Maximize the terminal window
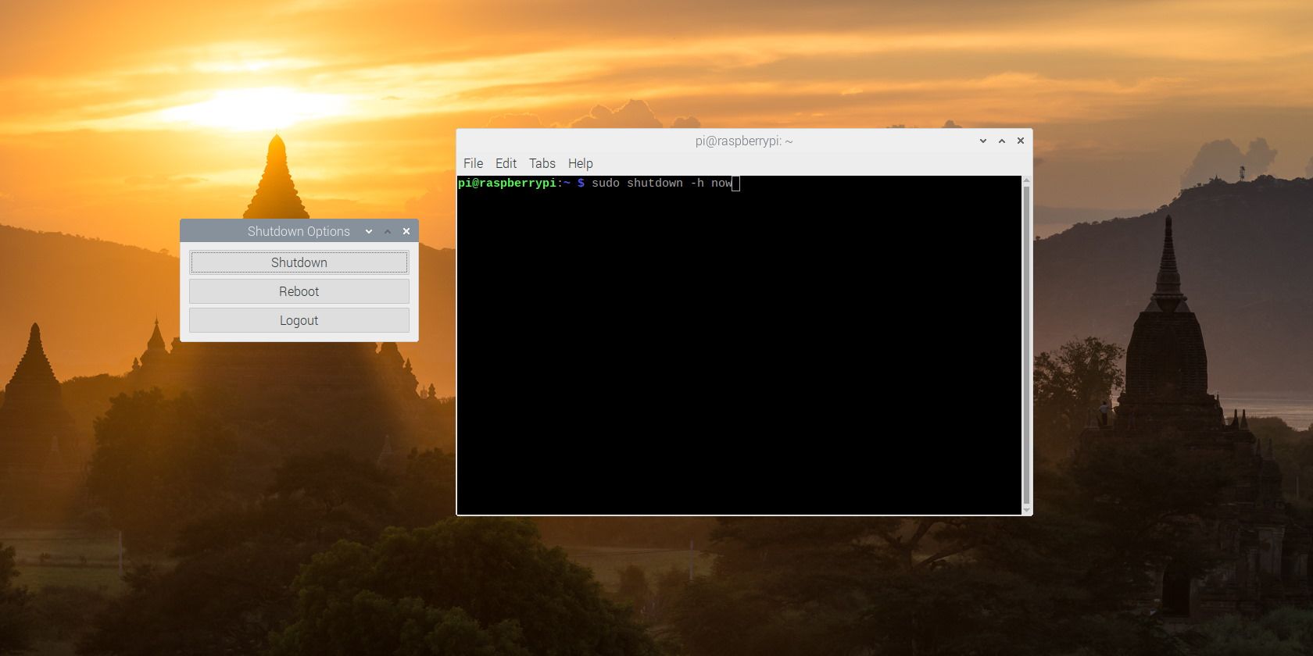Image resolution: width=1313 pixels, height=656 pixels. click(1002, 141)
